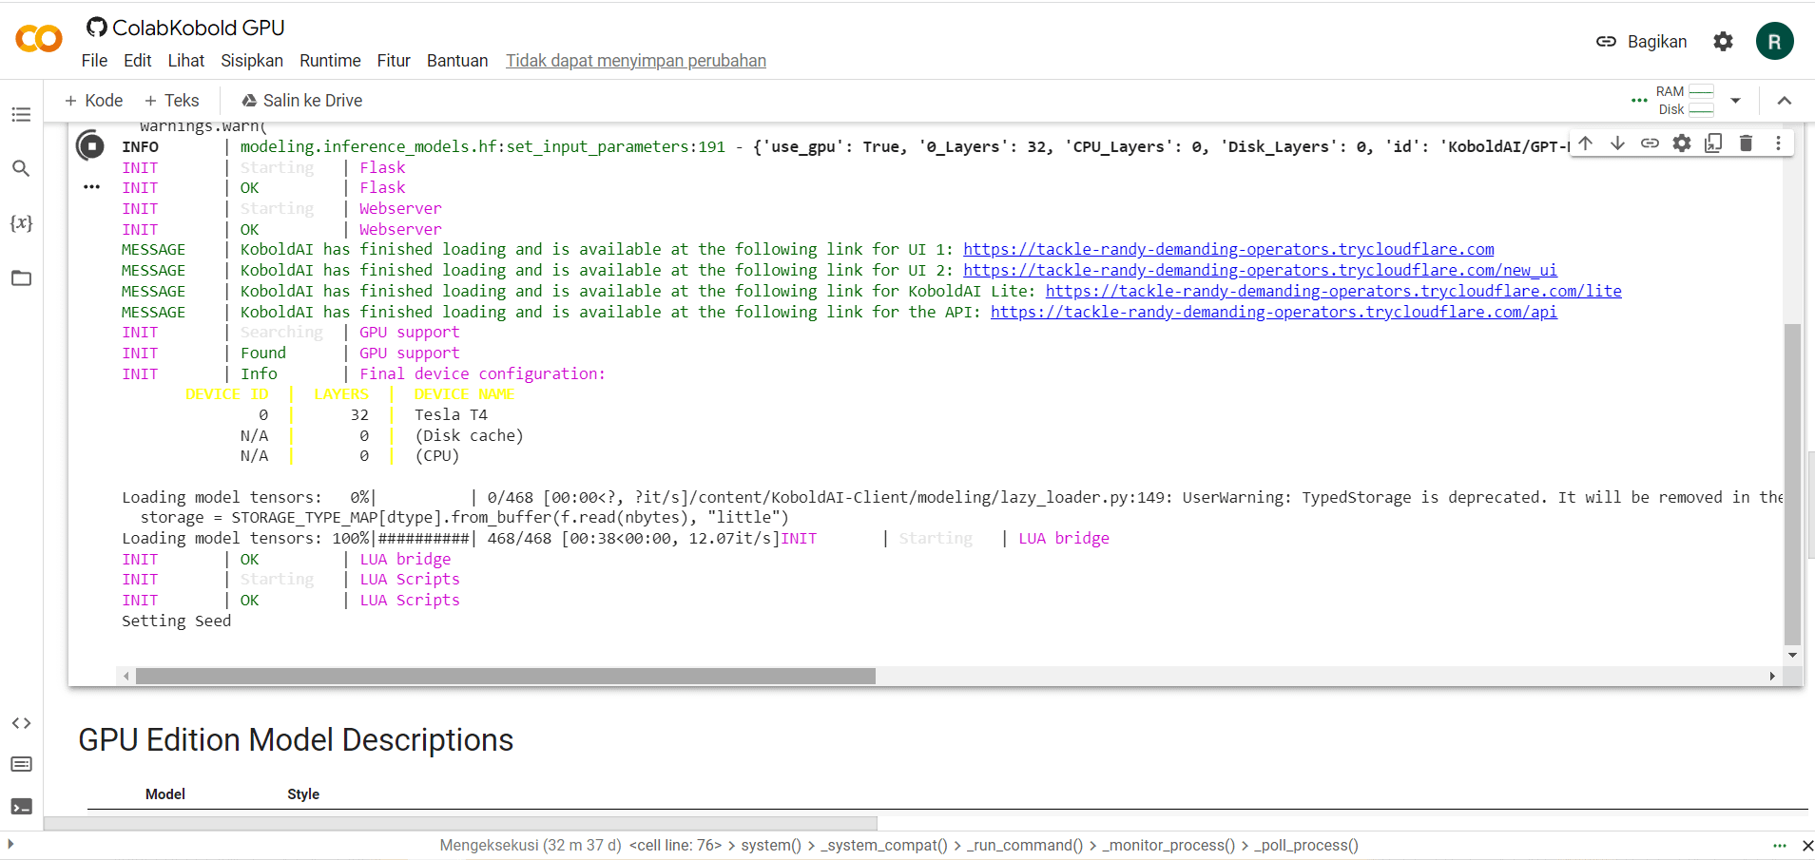Open the UI 2 new_ui link
Viewport: 1815px width, 860px height.
click(1260, 270)
